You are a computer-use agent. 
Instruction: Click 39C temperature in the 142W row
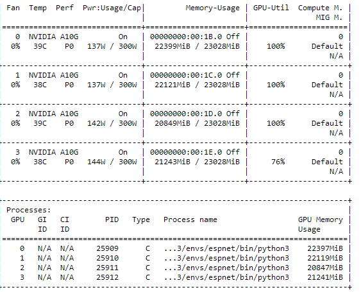[40, 123]
